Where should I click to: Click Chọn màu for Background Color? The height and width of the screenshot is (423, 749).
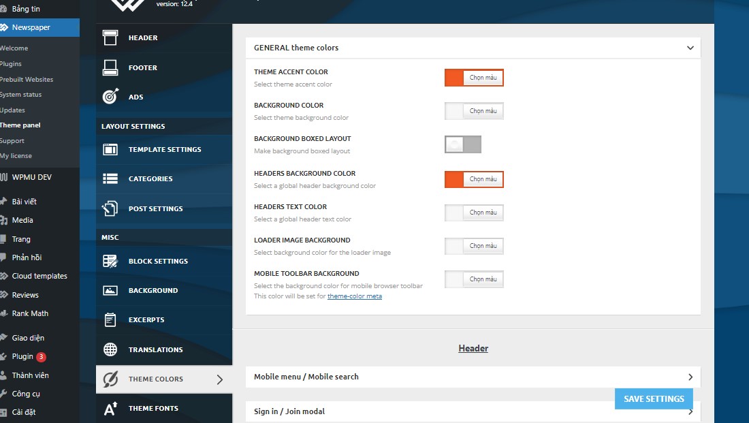pos(483,111)
